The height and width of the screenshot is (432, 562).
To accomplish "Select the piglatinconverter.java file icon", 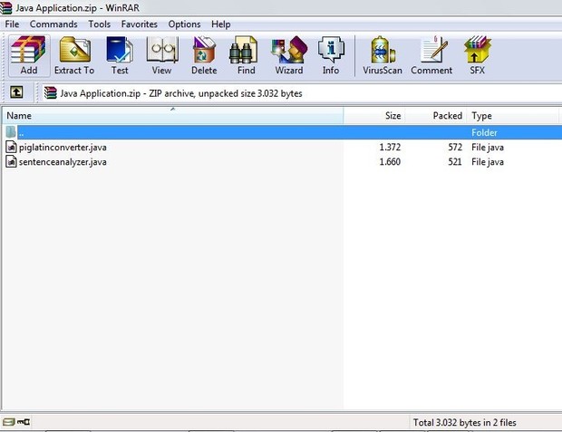I will 11,147.
